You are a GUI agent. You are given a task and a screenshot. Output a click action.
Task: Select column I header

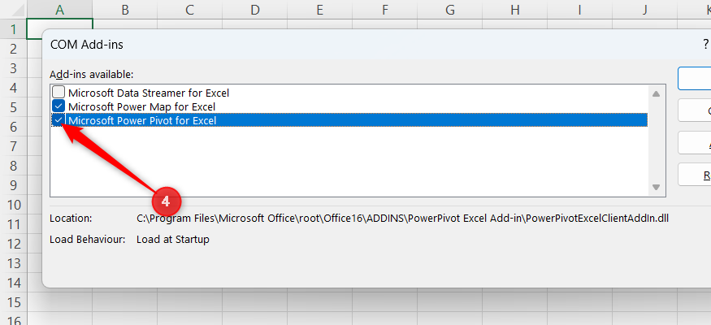[579, 10]
